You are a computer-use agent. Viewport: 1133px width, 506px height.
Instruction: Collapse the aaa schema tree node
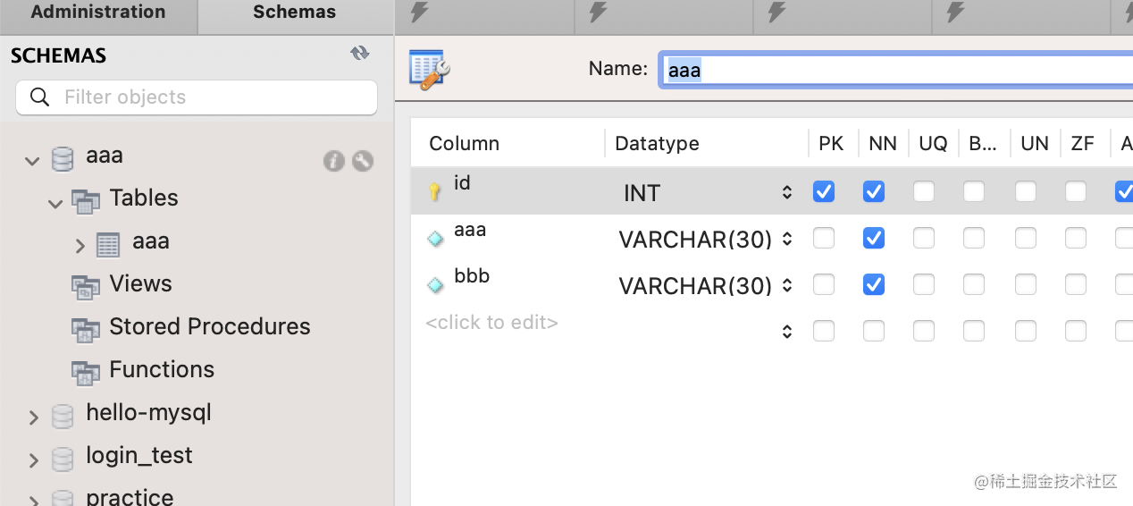click(x=33, y=161)
